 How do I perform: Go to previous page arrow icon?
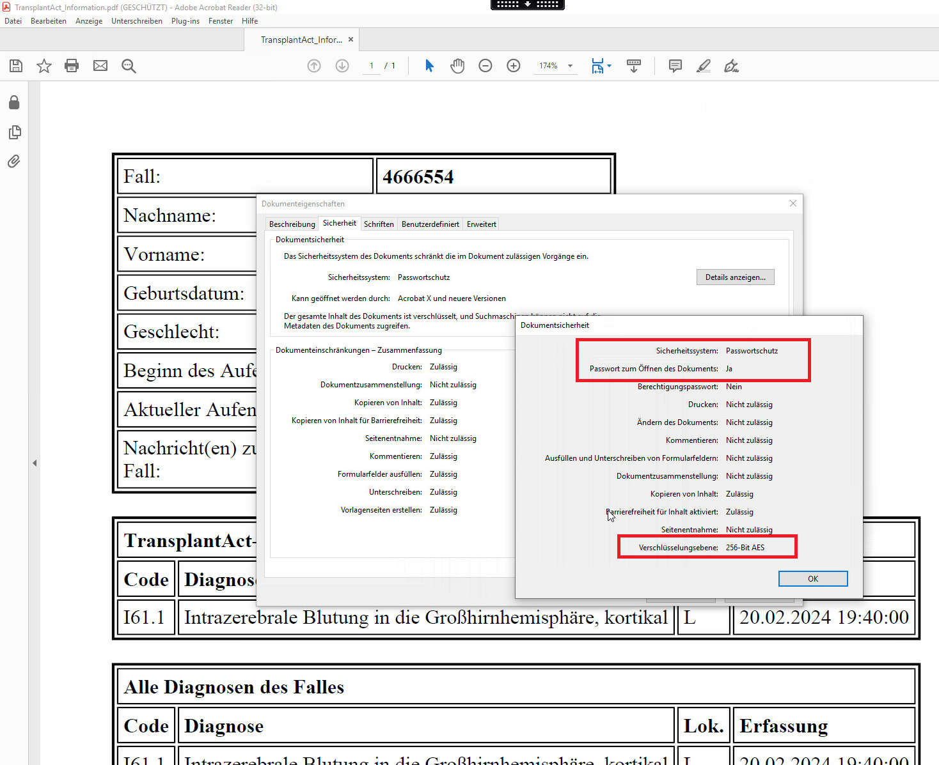click(x=314, y=66)
